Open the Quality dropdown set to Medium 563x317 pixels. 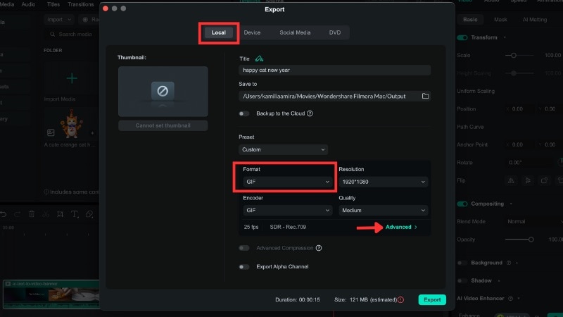[383, 210]
